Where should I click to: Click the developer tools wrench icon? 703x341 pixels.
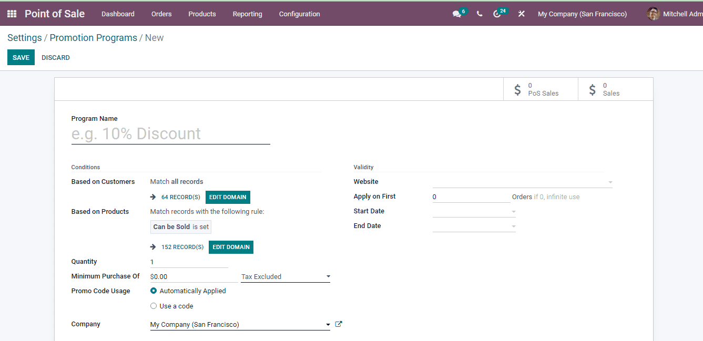coord(521,14)
